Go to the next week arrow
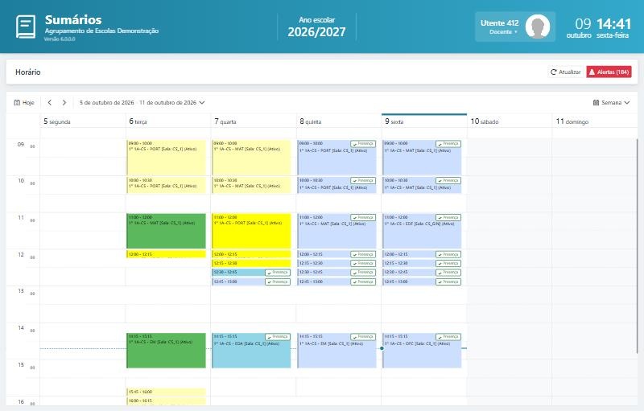The image size is (644, 411). tap(64, 102)
